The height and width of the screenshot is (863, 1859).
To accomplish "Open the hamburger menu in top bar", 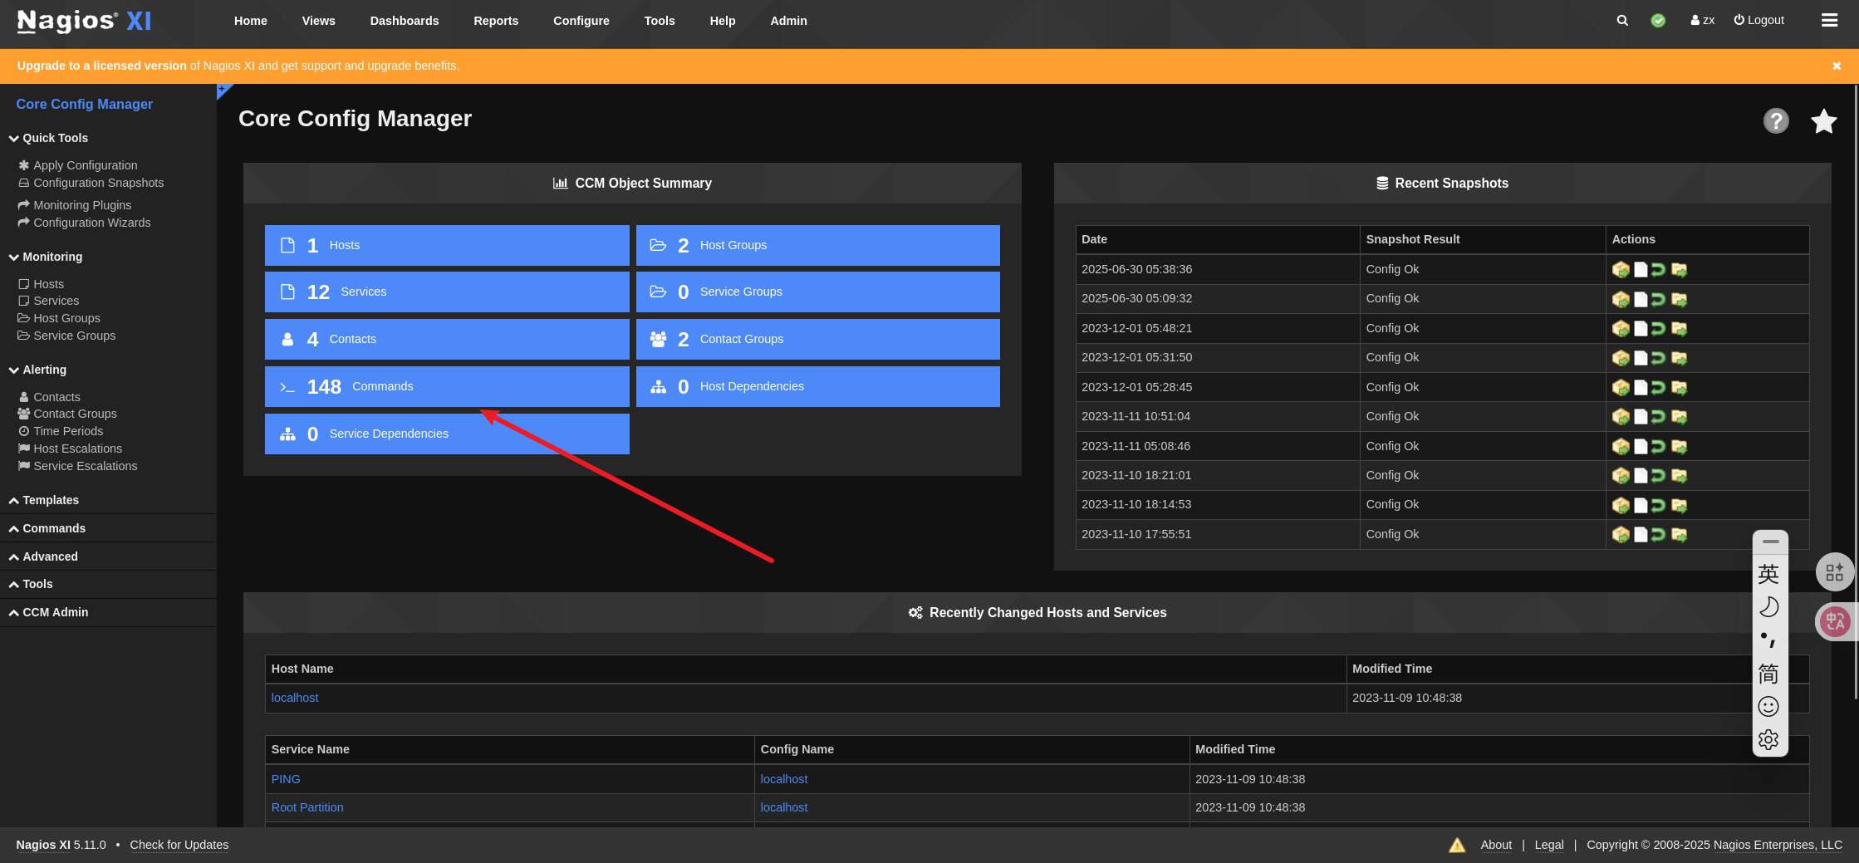I will tap(1829, 20).
